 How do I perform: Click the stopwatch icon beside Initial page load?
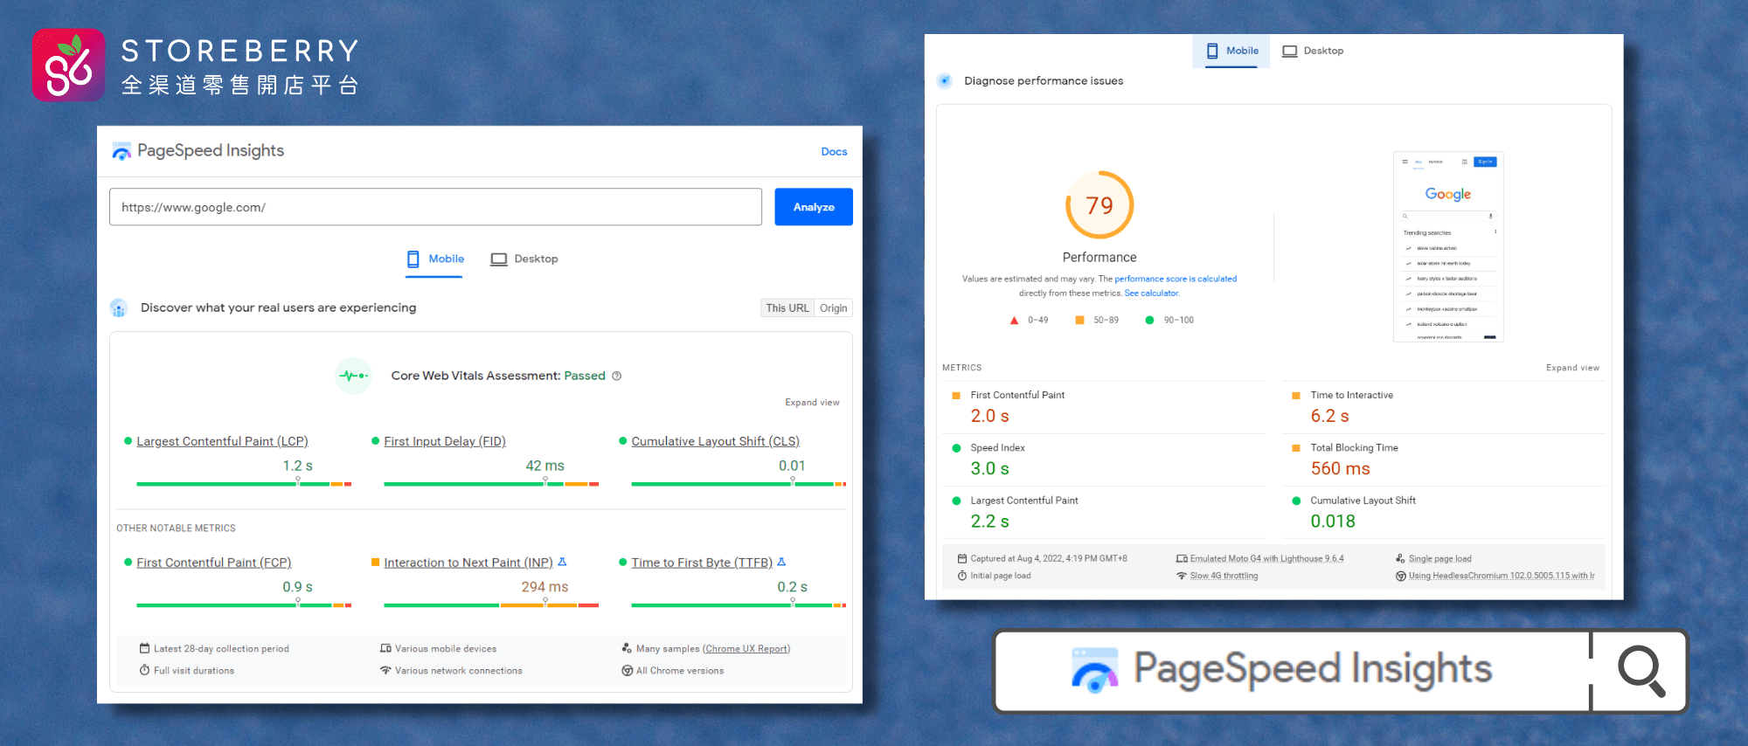[962, 576]
